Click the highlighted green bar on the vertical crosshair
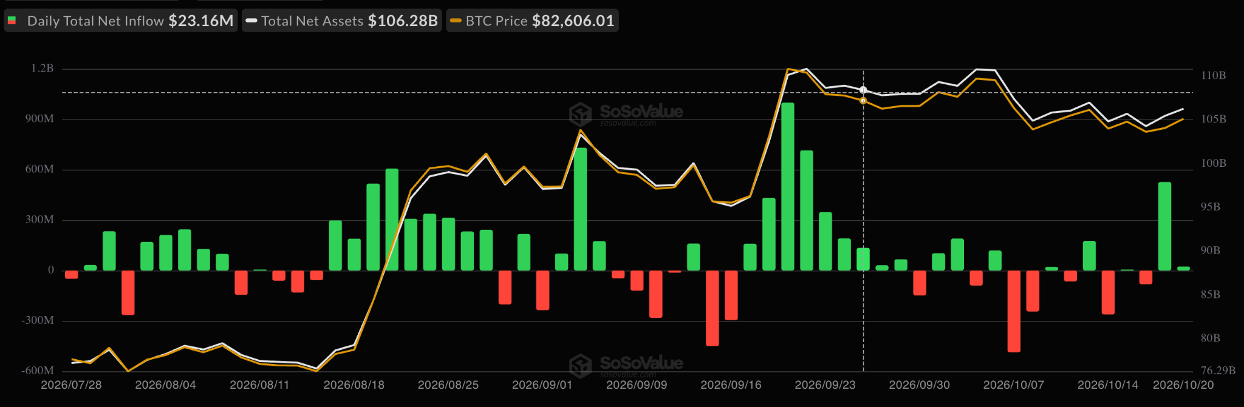1244x407 pixels. [x=863, y=259]
